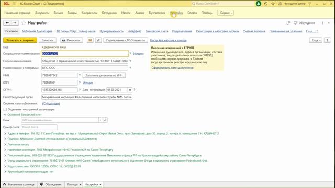This screenshot has width=335, height=188.
Task: Open the Бухгалтерия menu
Action: pos(157,13)
